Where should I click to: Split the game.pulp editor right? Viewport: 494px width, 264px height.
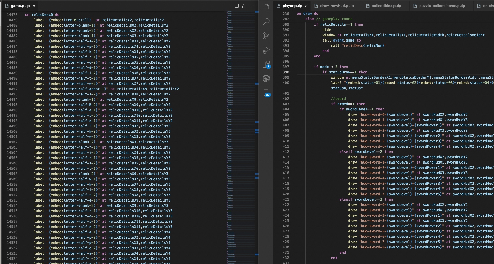pyautogui.click(x=237, y=6)
